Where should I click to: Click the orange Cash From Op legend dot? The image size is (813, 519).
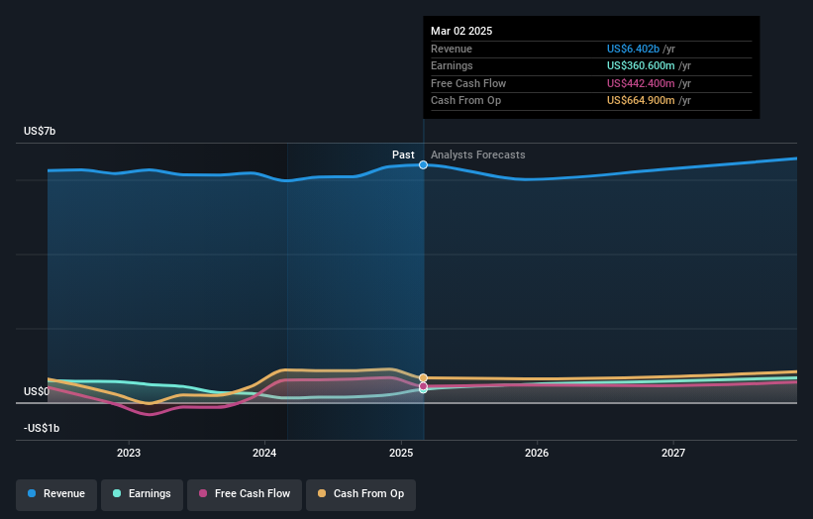tap(322, 493)
